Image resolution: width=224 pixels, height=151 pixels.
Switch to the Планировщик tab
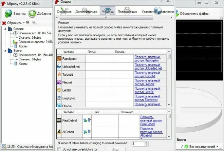[x=127, y=11]
